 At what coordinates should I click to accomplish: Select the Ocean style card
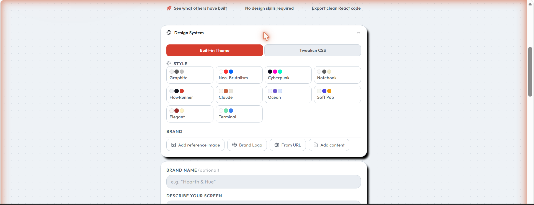click(288, 94)
